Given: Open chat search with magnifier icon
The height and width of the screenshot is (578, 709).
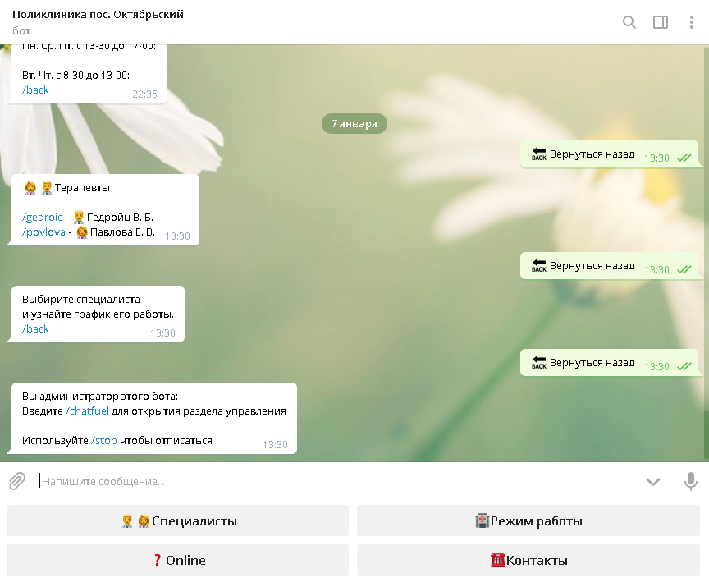Looking at the screenshot, I should (x=629, y=22).
